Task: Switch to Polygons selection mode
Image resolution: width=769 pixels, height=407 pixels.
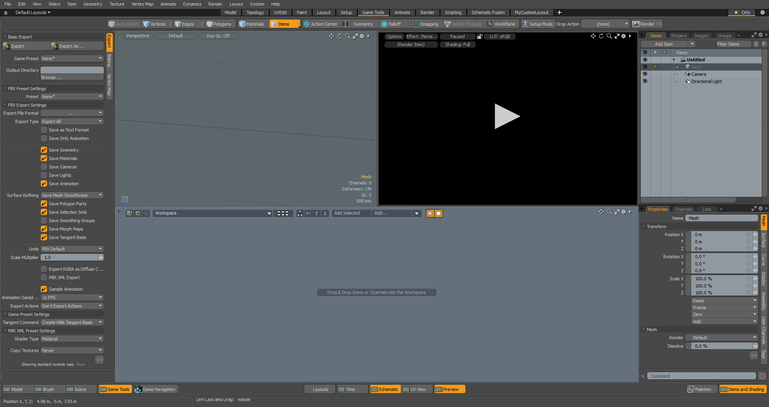Action: 219,24
